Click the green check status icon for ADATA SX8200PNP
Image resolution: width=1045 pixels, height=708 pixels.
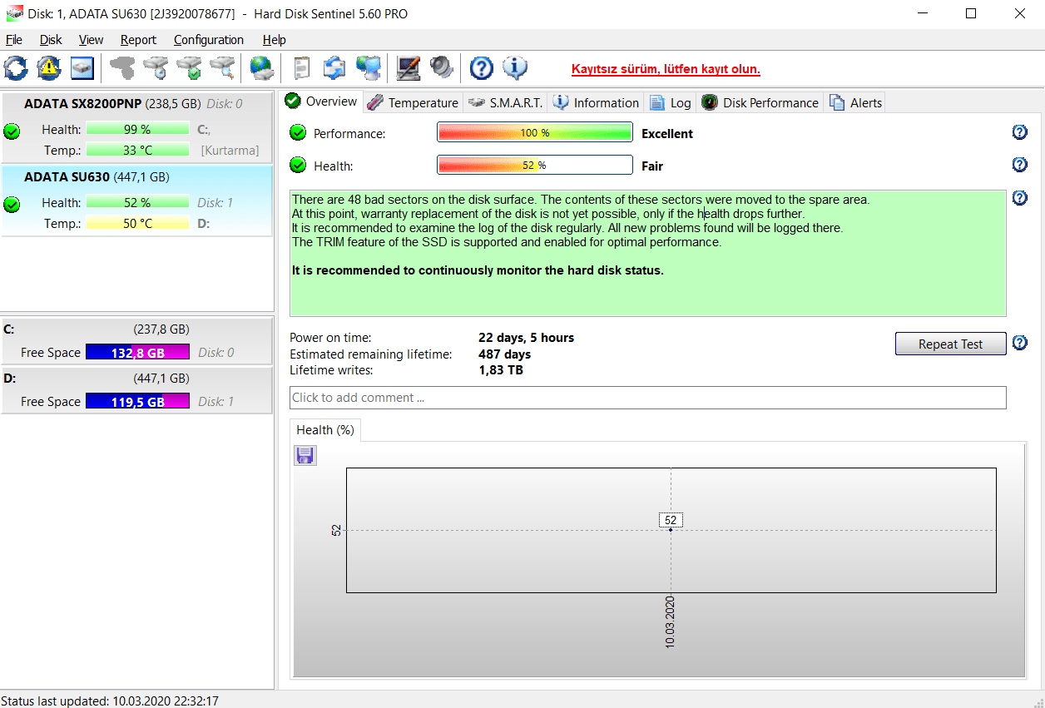[12, 131]
